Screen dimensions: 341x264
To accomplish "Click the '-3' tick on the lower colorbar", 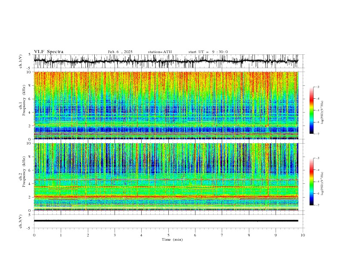I will click(317, 158).
